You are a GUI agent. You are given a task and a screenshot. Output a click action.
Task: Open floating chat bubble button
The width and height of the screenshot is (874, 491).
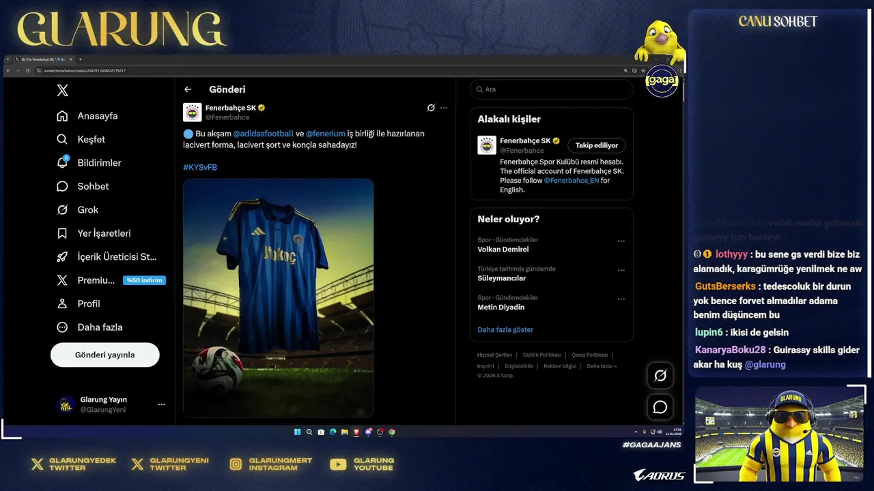point(660,407)
